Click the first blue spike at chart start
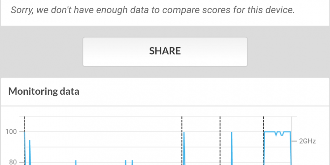Image resolution: width=330 pixels, height=165 pixels. [x=25, y=148]
